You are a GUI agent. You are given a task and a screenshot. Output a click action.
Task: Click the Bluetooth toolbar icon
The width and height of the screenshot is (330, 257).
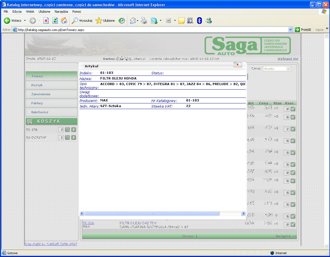coord(199,21)
